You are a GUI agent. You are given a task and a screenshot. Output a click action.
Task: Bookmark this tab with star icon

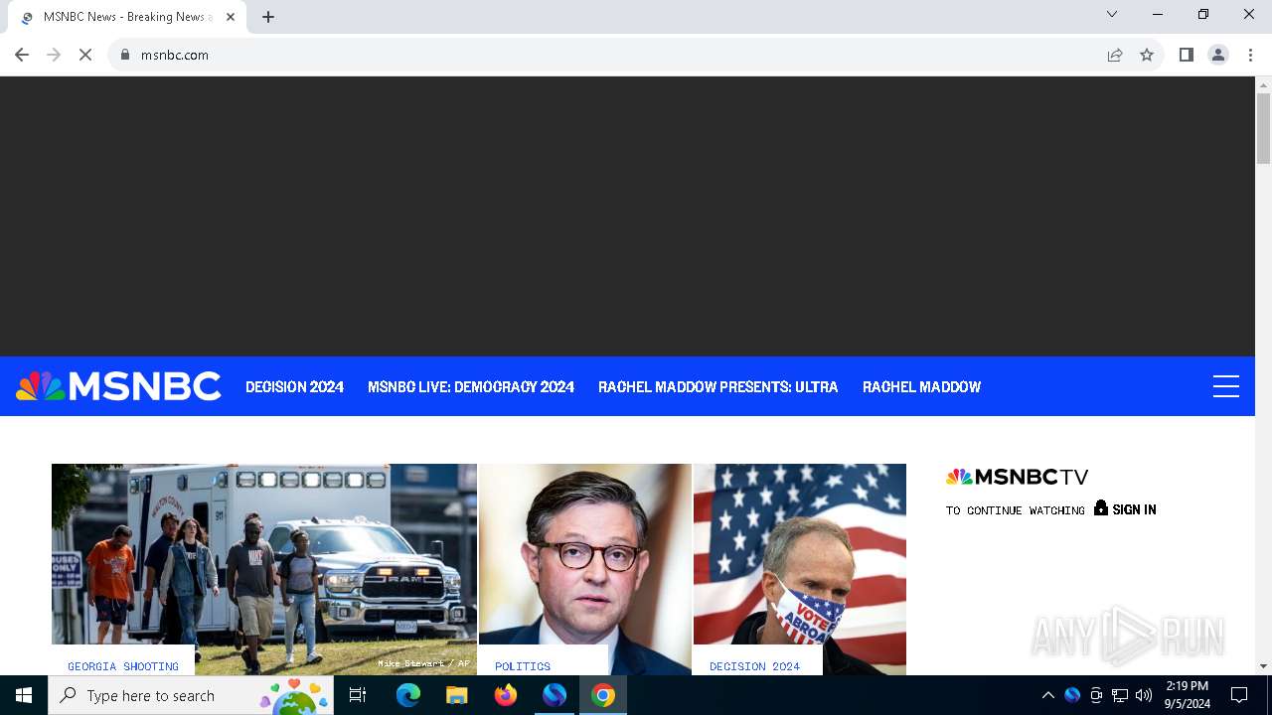pyautogui.click(x=1147, y=55)
